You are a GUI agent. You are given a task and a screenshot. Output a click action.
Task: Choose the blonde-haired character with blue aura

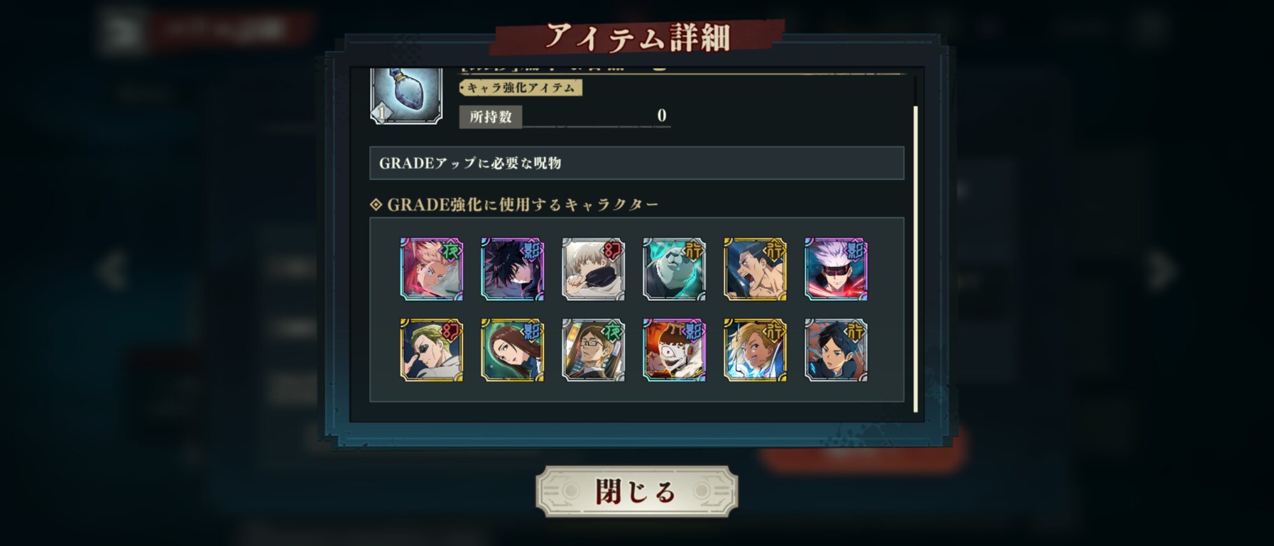tap(755, 350)
